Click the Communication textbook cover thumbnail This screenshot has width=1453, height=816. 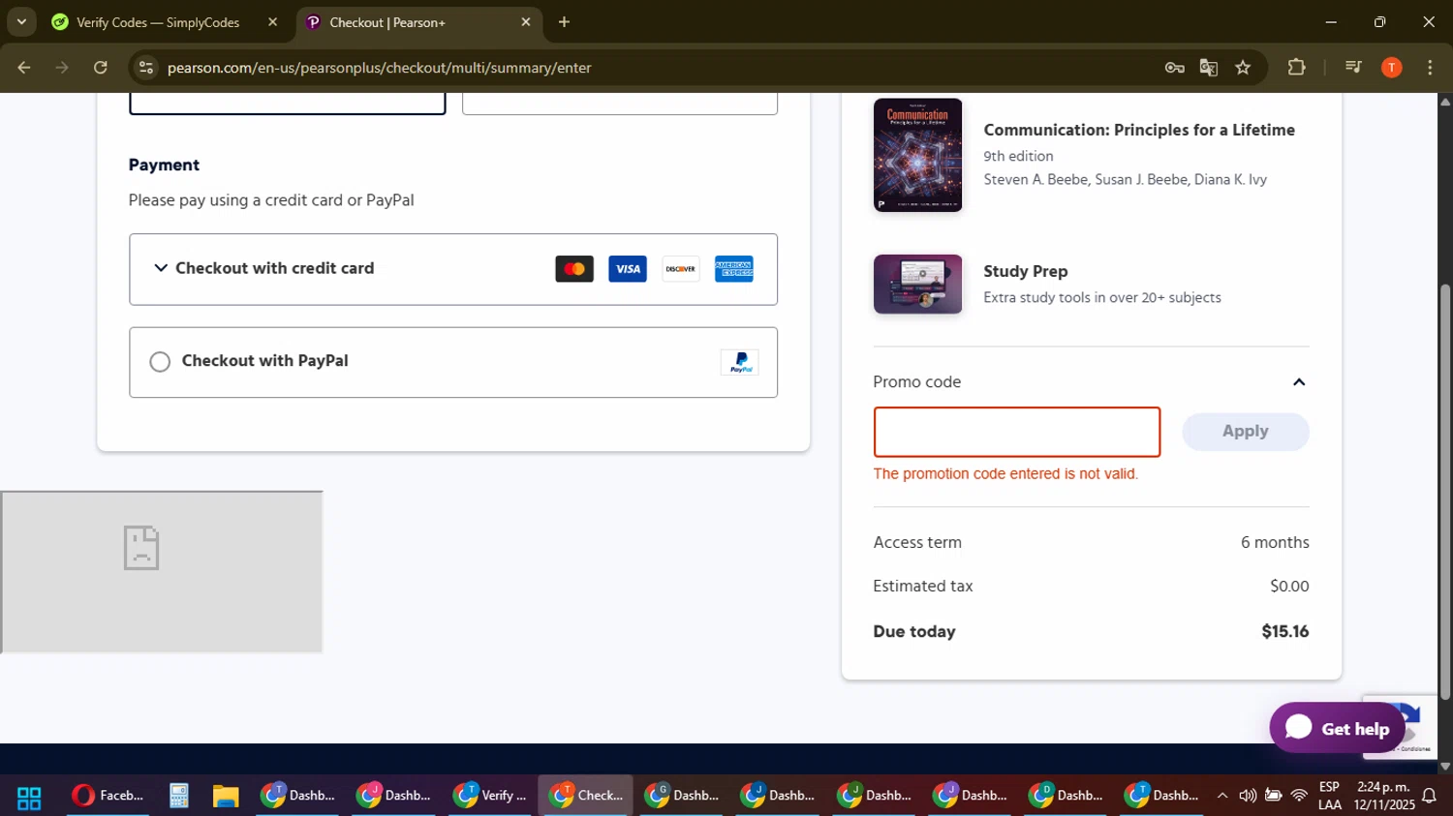917,155
